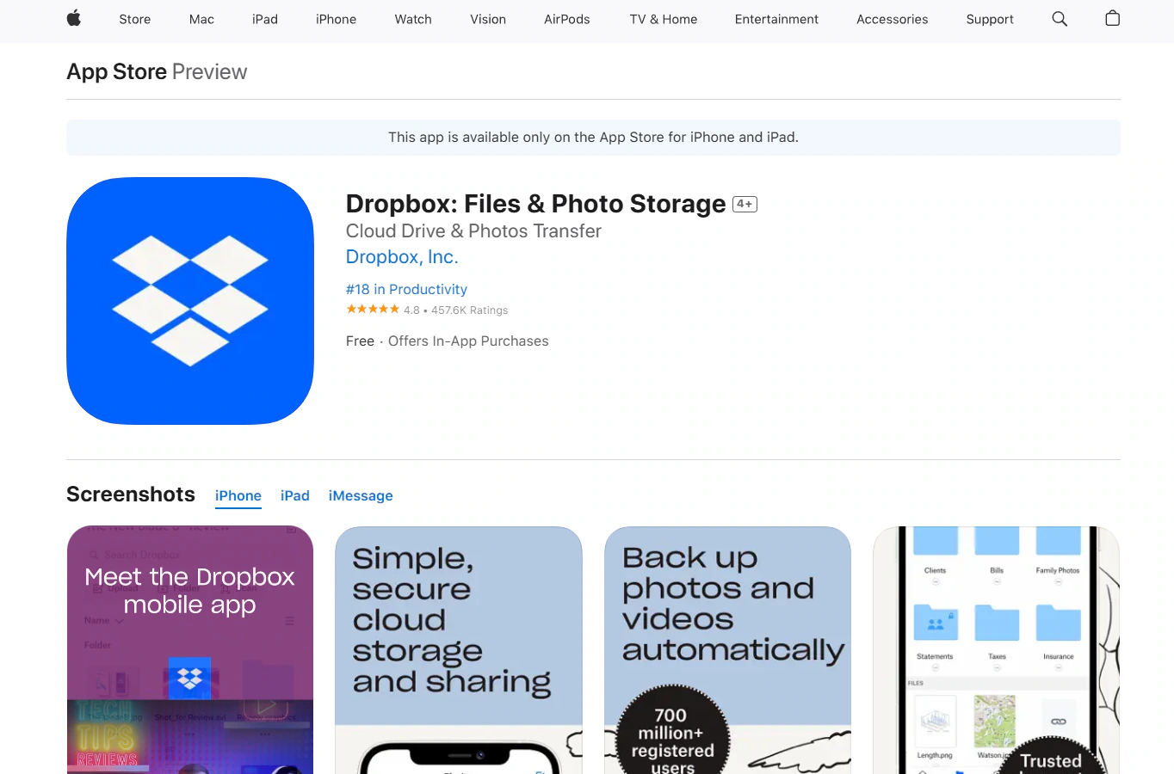Open the Store menu item

tap(135, 19)
